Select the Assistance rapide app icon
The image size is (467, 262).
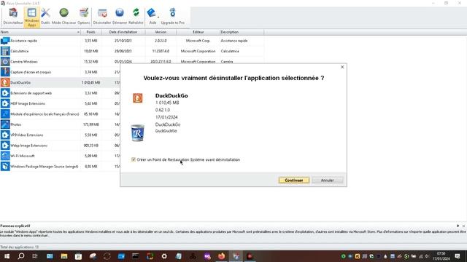tap(5, 41)
